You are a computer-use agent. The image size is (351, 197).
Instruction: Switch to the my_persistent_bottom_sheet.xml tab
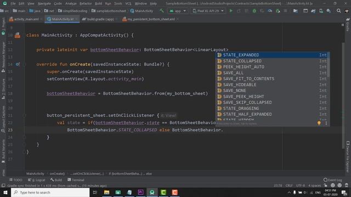click(x=151, y=19)
